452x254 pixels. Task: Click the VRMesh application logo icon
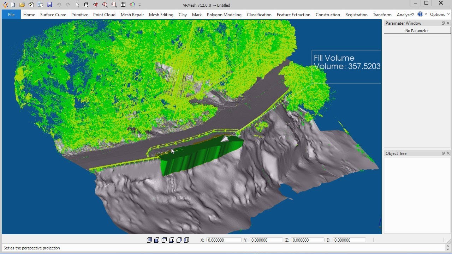pyautogui.click(x=5, y=5)
